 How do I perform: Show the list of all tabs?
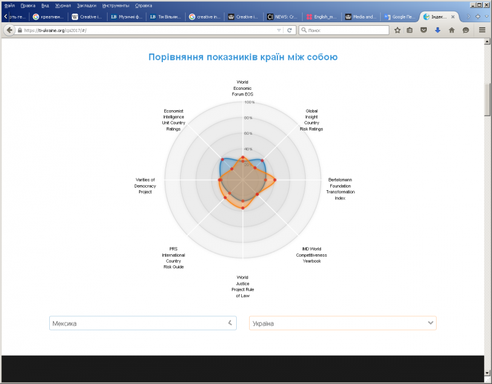[x=486, y=17]
